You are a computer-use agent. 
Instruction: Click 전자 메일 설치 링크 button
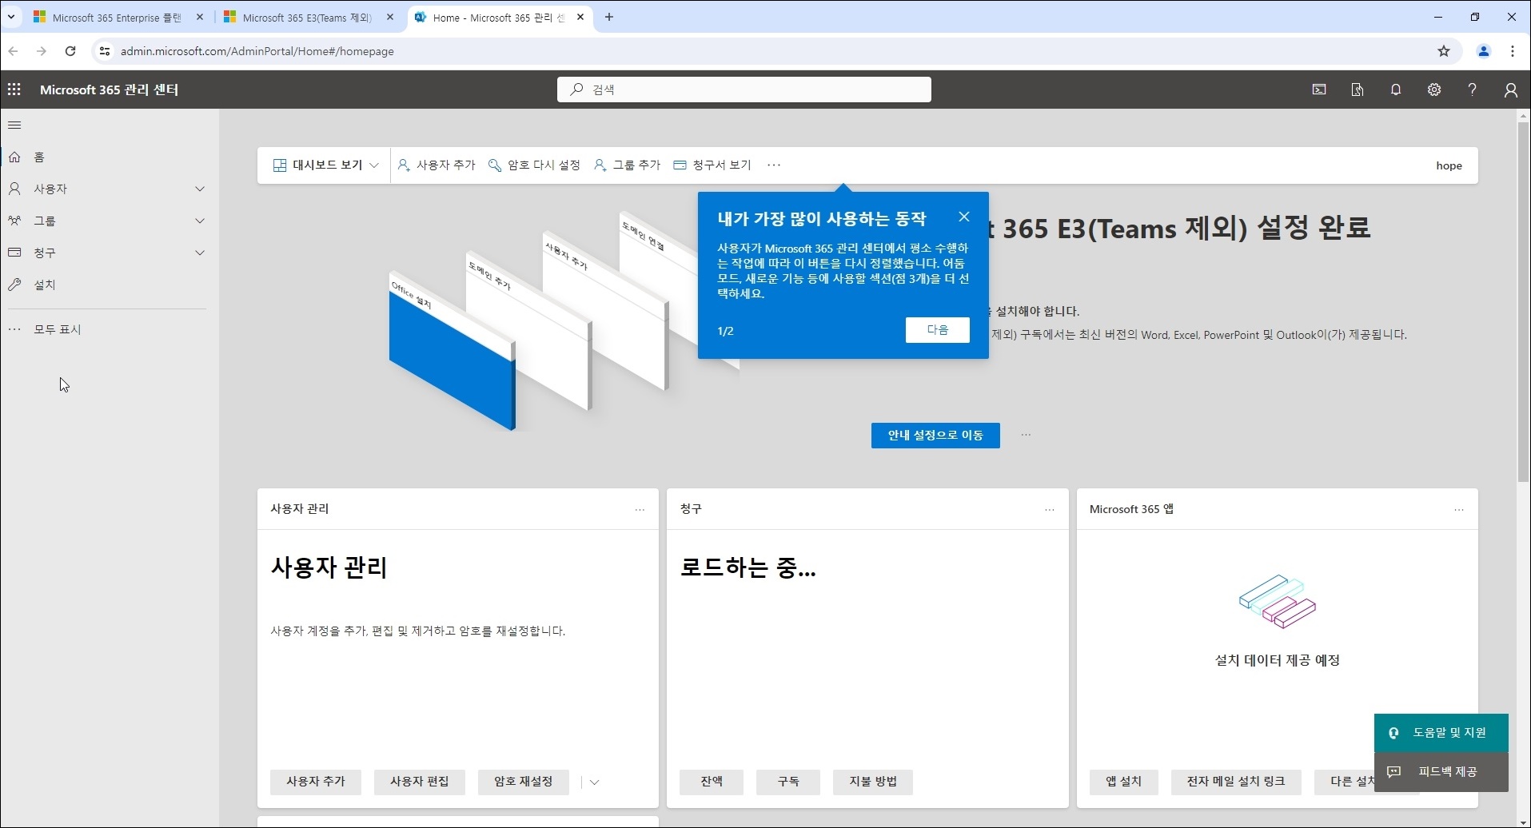coord(1236,782)
